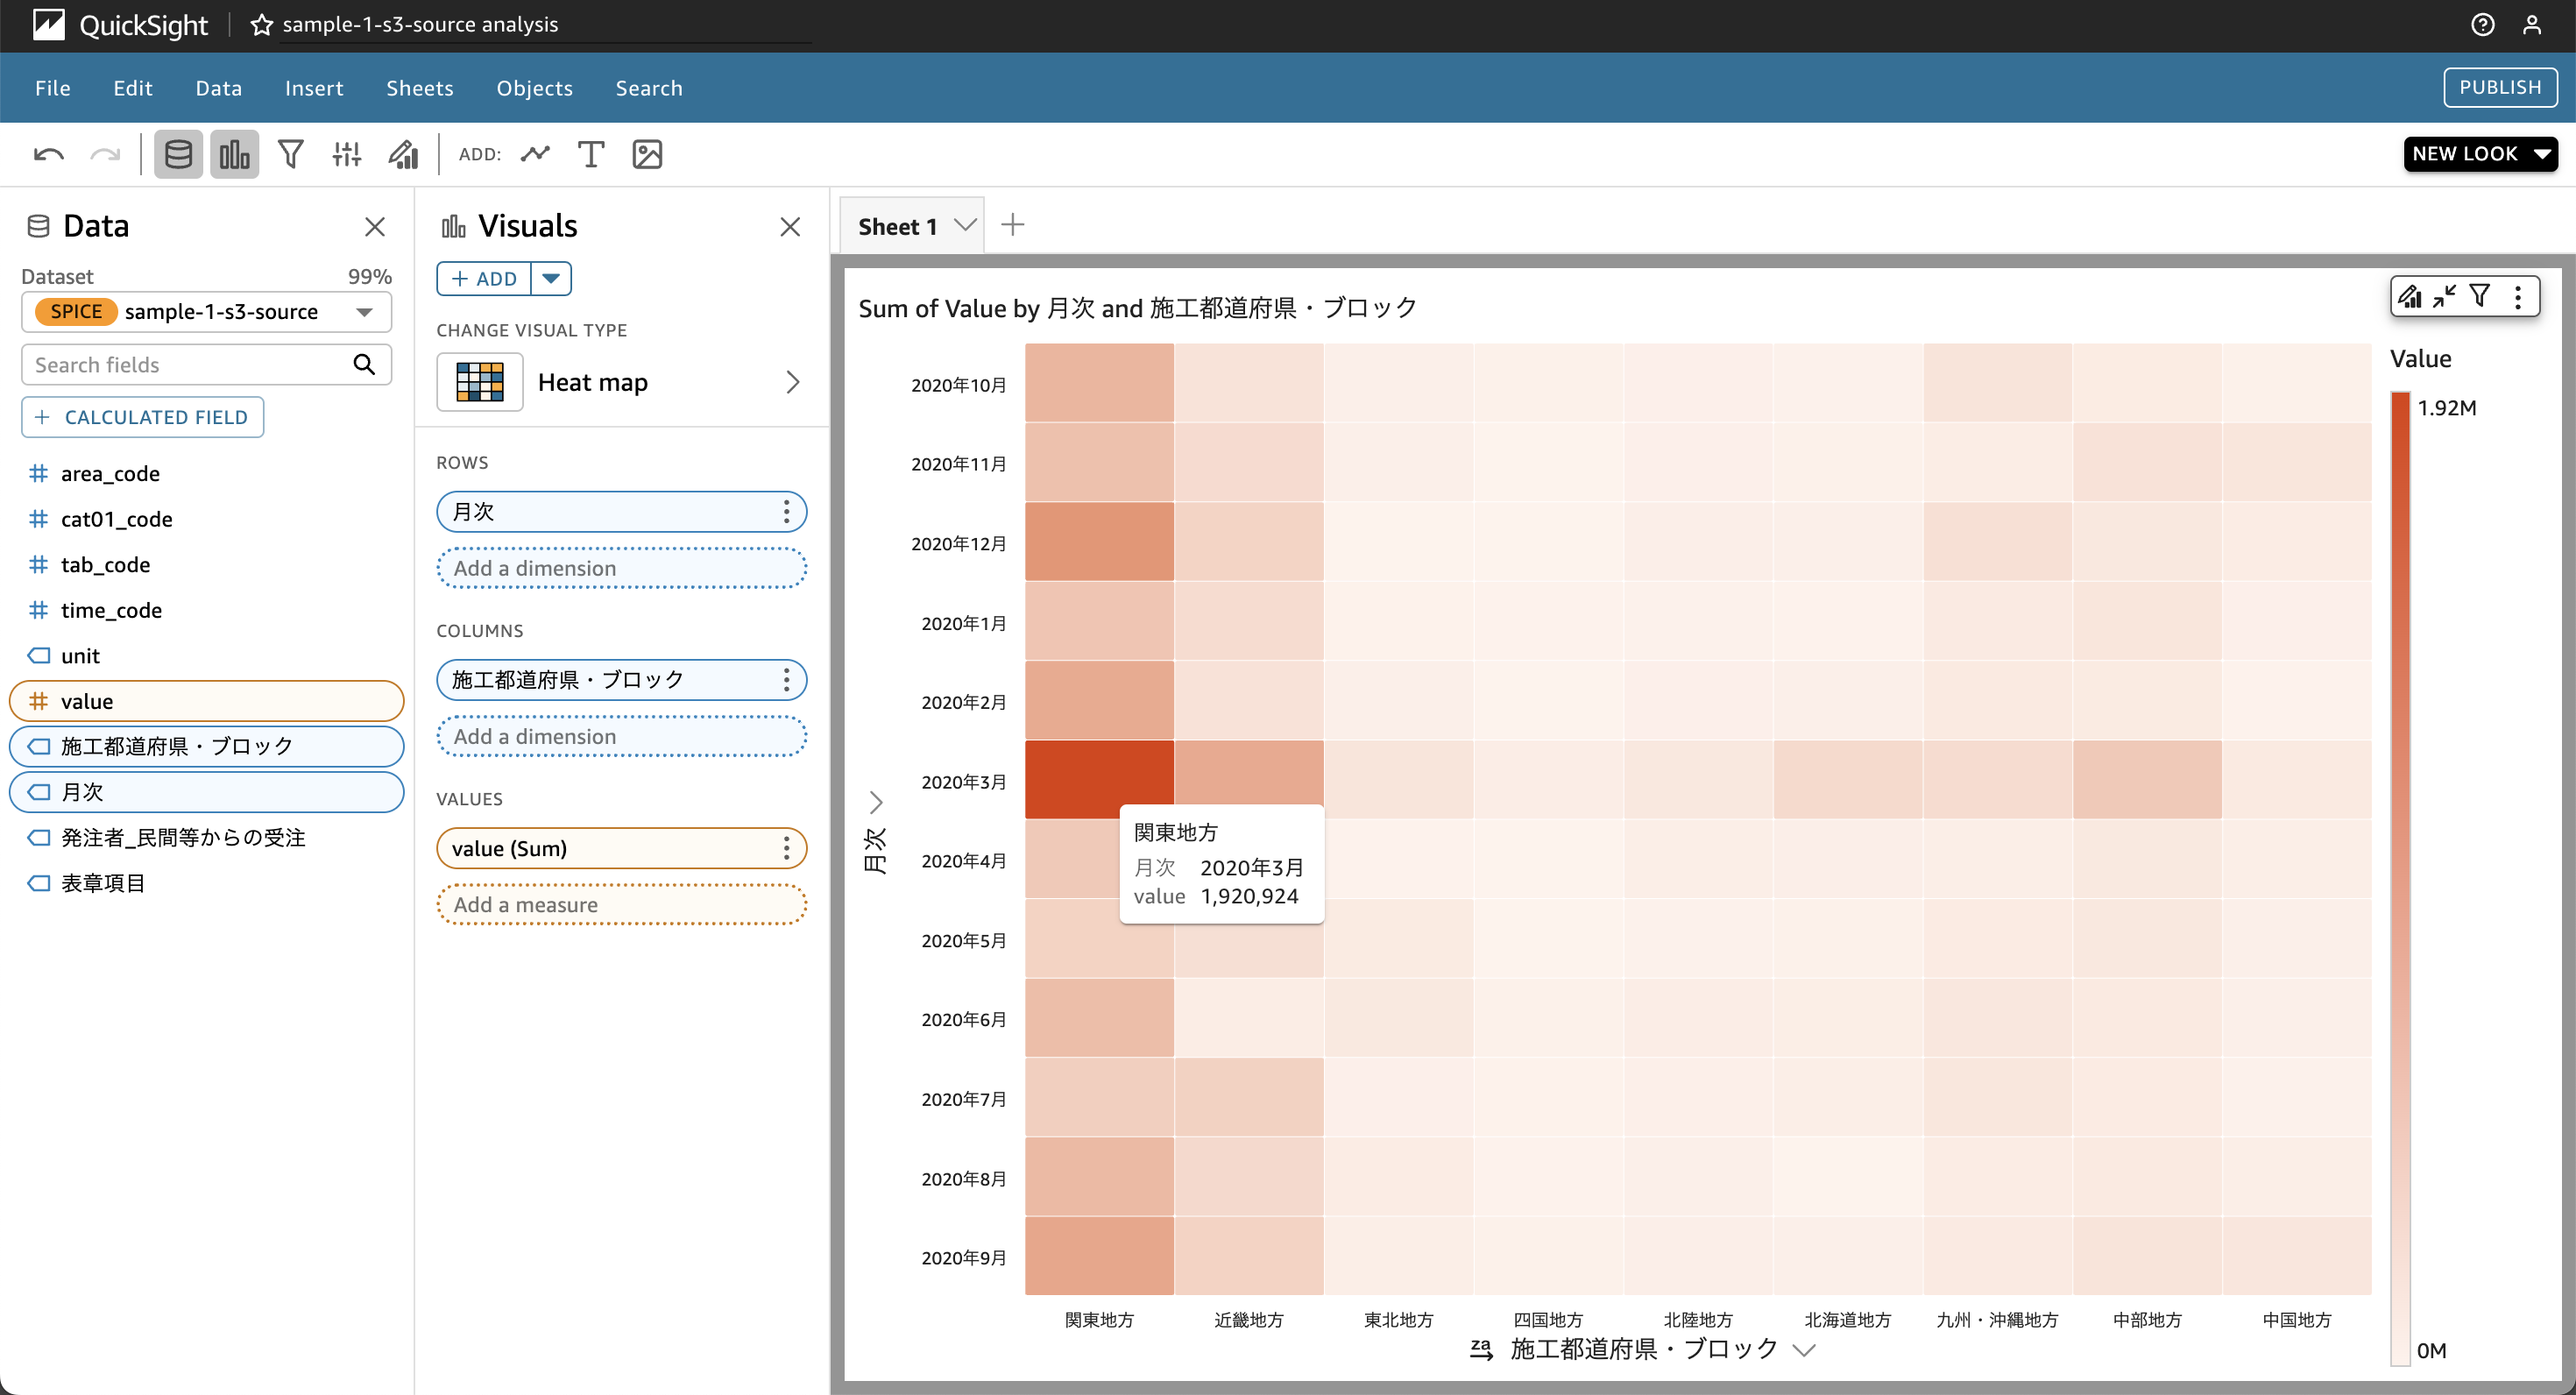The image size is (2576, 1395).
Task: Select the time_code field
Action: point(207,610)
